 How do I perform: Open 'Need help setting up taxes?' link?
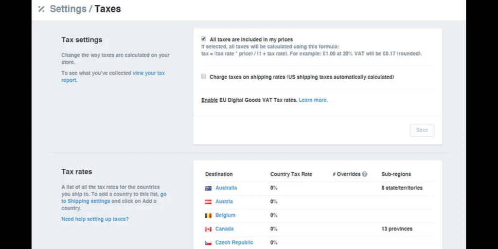[x=95, y=219]
